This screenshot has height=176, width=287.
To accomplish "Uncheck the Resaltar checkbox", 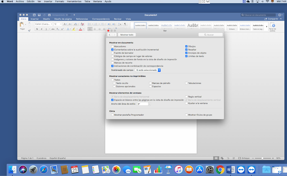I will coord(186,50).
